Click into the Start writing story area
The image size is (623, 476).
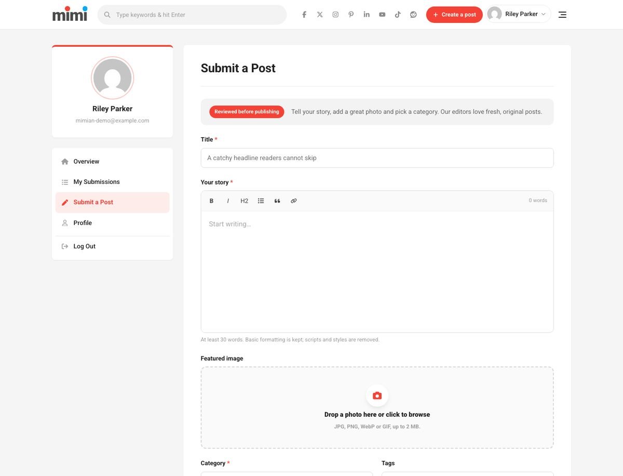[377, 271]
